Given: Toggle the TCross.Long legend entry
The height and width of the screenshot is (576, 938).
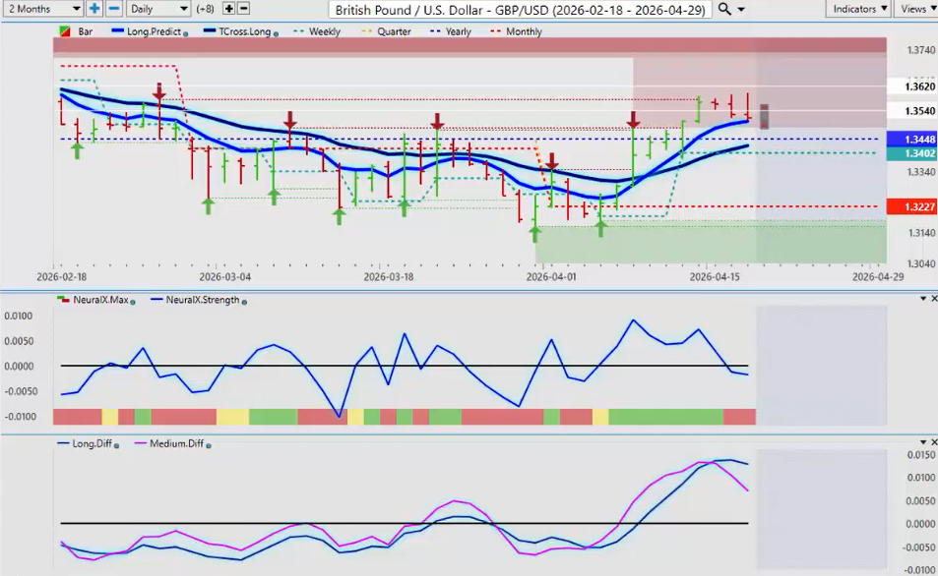Looking at the screenshot, I should point(233,31).
